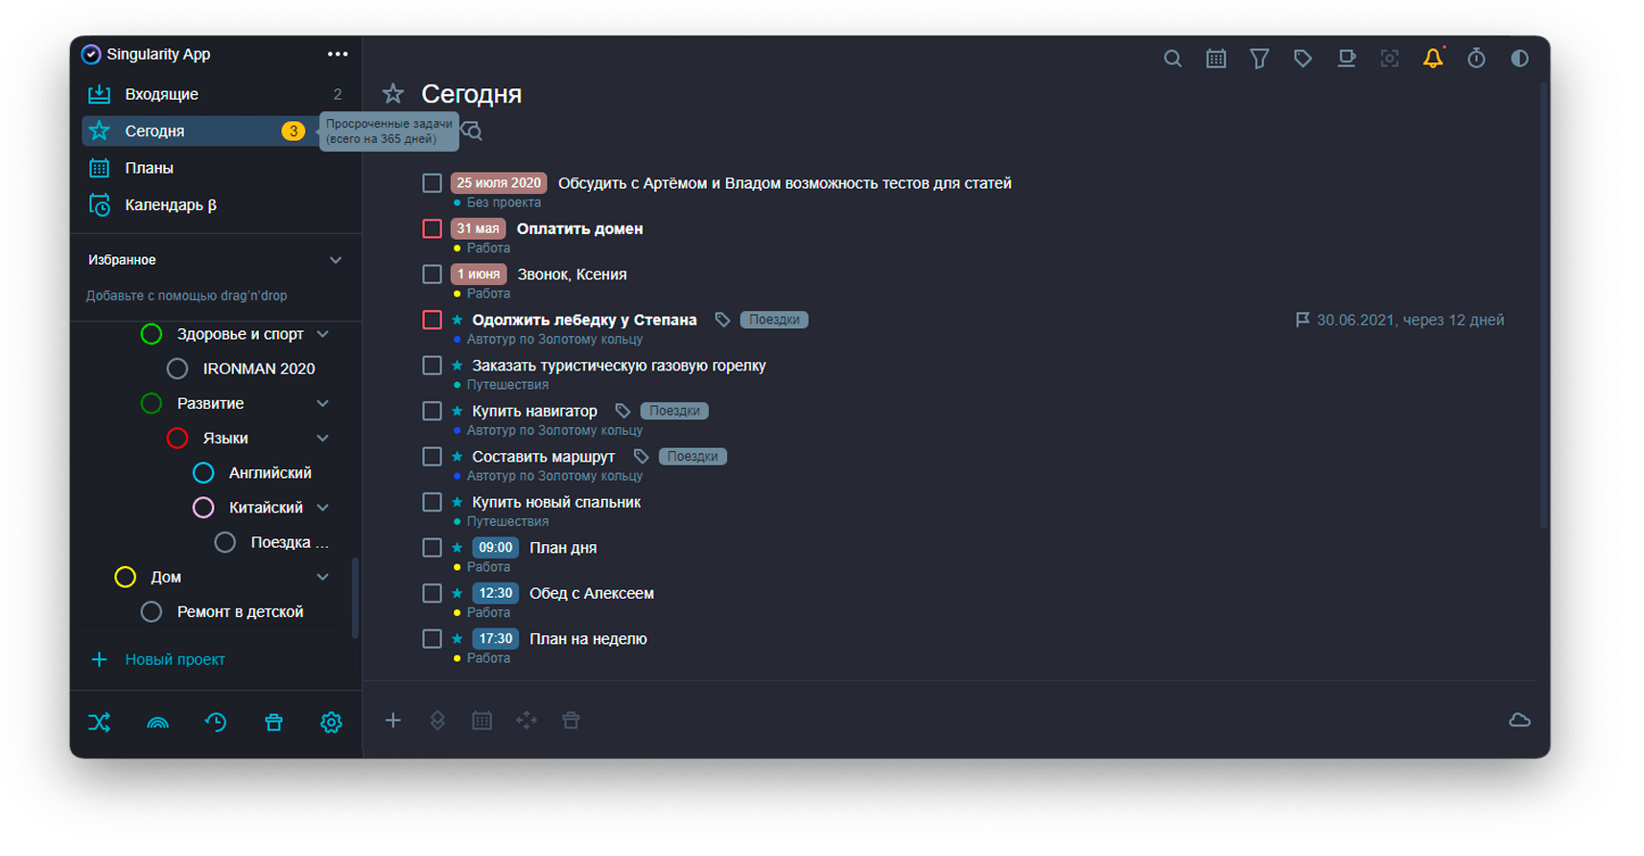Collapse Дом project chevron
The width and height of the screenshot is (1644, 856).
323,577
